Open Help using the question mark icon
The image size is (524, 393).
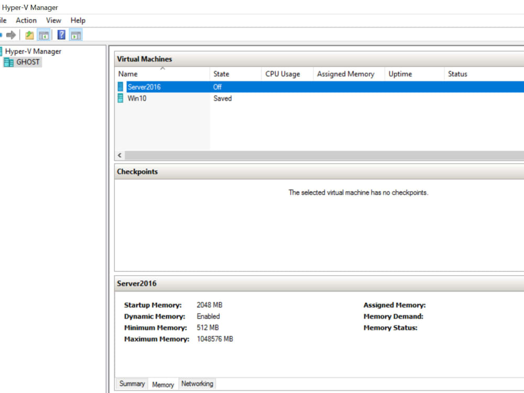click(61, 35)
